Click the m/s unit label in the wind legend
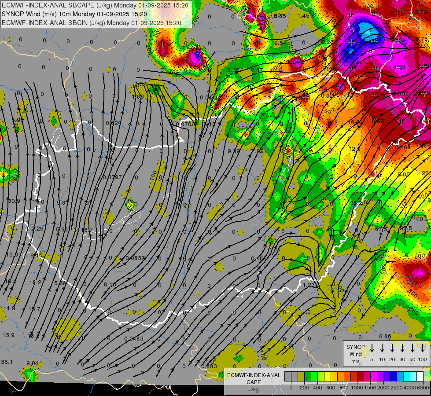The width and height of the screenshot is (431, 396). pyautogui.click(x=355, y=361)
